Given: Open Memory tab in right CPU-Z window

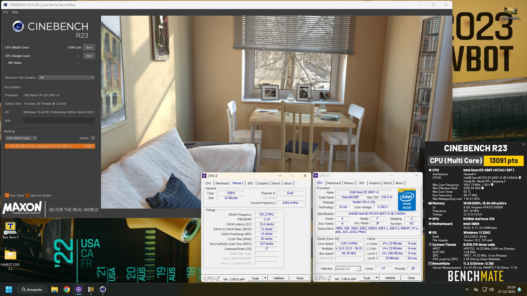Looking at the screenshot, I should pyautogui.click(x=349, y=183).
